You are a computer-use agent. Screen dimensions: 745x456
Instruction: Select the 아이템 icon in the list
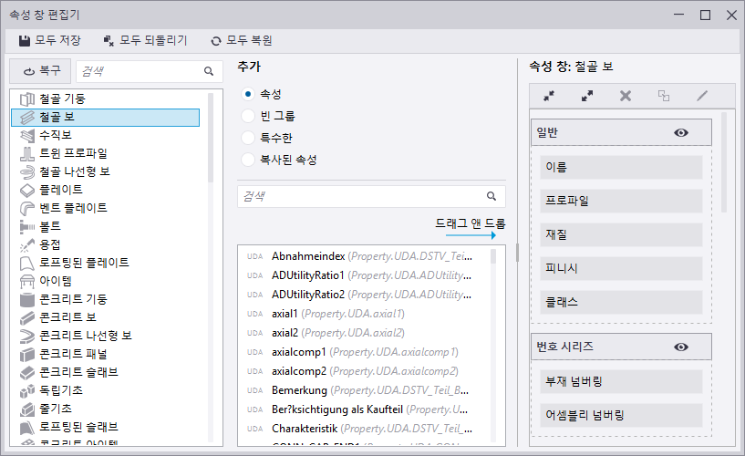27,281
